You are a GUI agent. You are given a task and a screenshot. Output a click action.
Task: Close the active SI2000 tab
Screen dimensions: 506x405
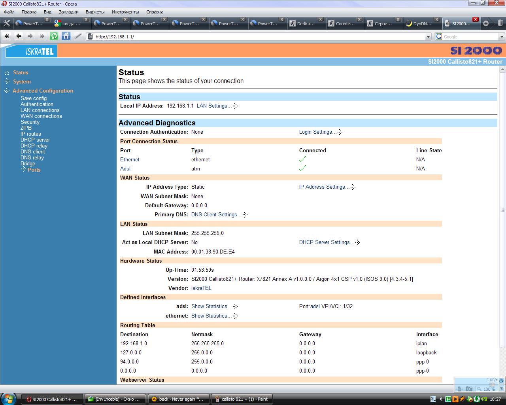[476, 19]
